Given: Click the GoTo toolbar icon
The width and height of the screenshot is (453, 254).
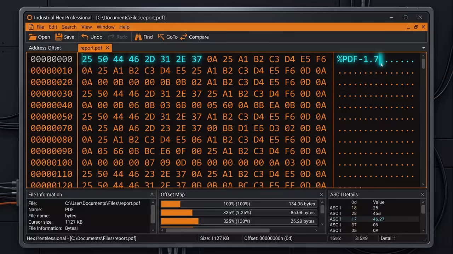Looking at the screenshot, I should (x=161, y=37).
